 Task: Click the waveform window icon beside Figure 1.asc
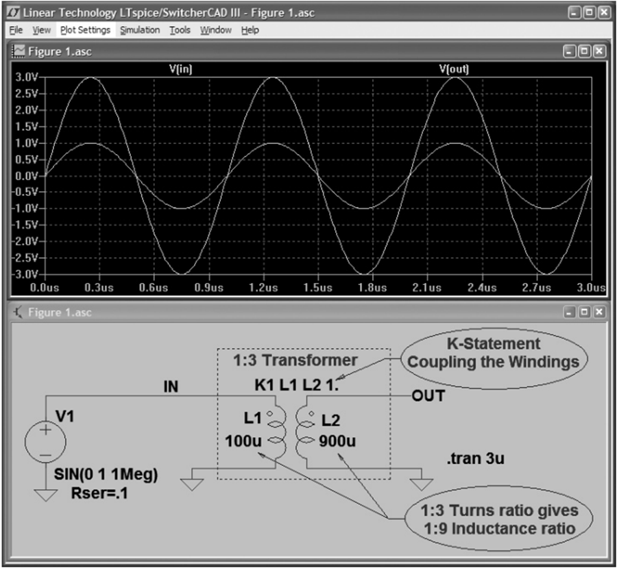[19, 49]
